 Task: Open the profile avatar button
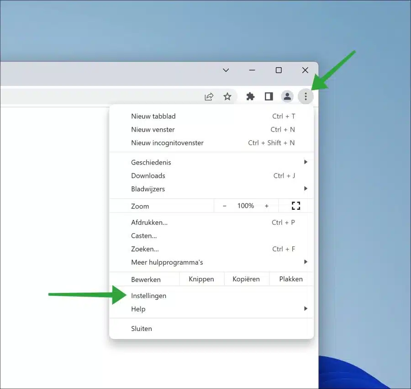point(287,96)
